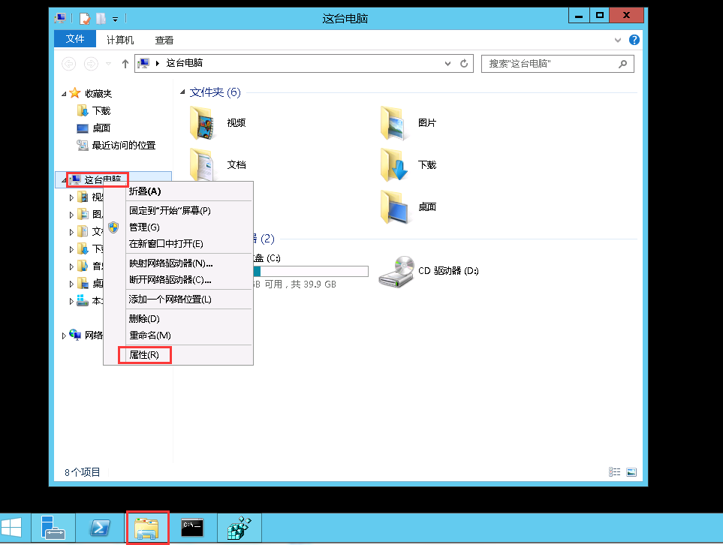The image size is (723, 545).
Task: Collapse the 收藏夹 tree node
Action: pos(64,94)
